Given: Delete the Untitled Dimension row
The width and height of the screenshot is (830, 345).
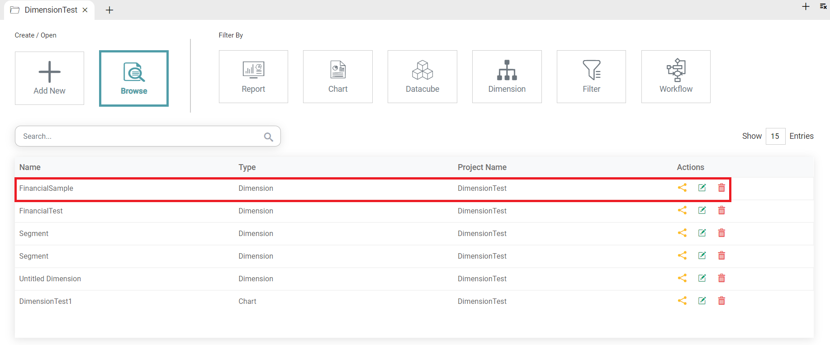Looking at the screenshot, I should pyautogui.click(x=721, y=278).
